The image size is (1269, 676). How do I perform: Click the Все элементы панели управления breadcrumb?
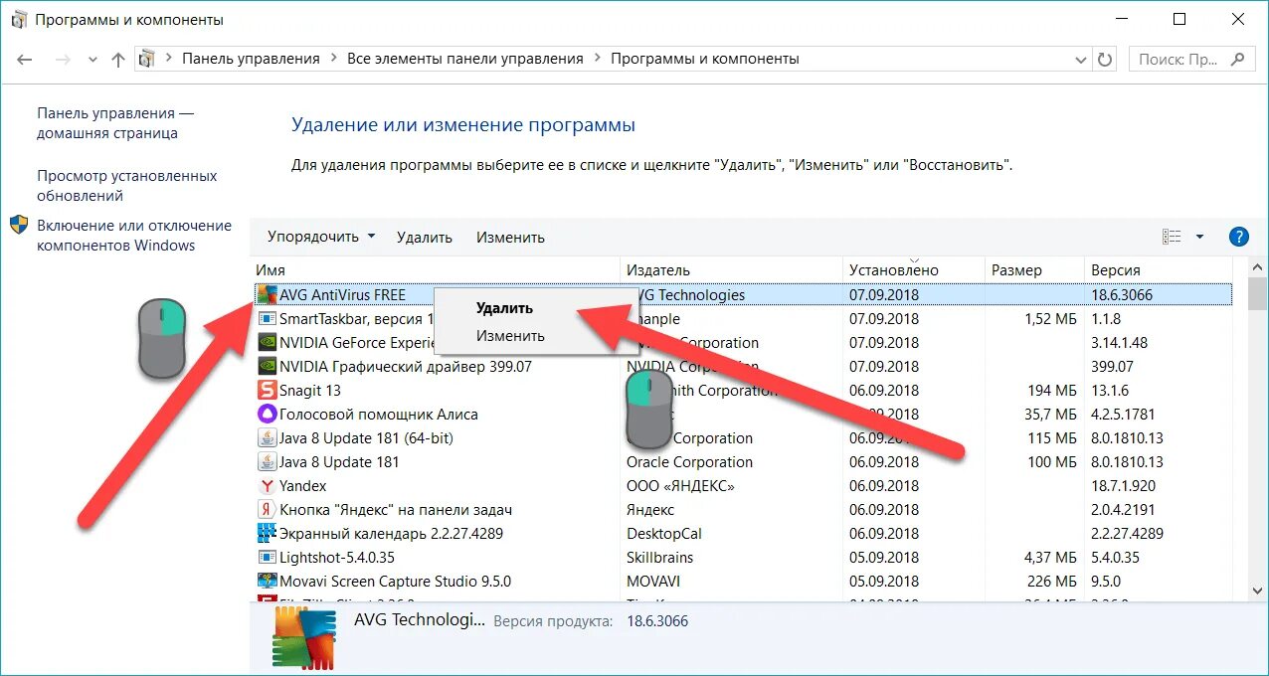point(465,59)
